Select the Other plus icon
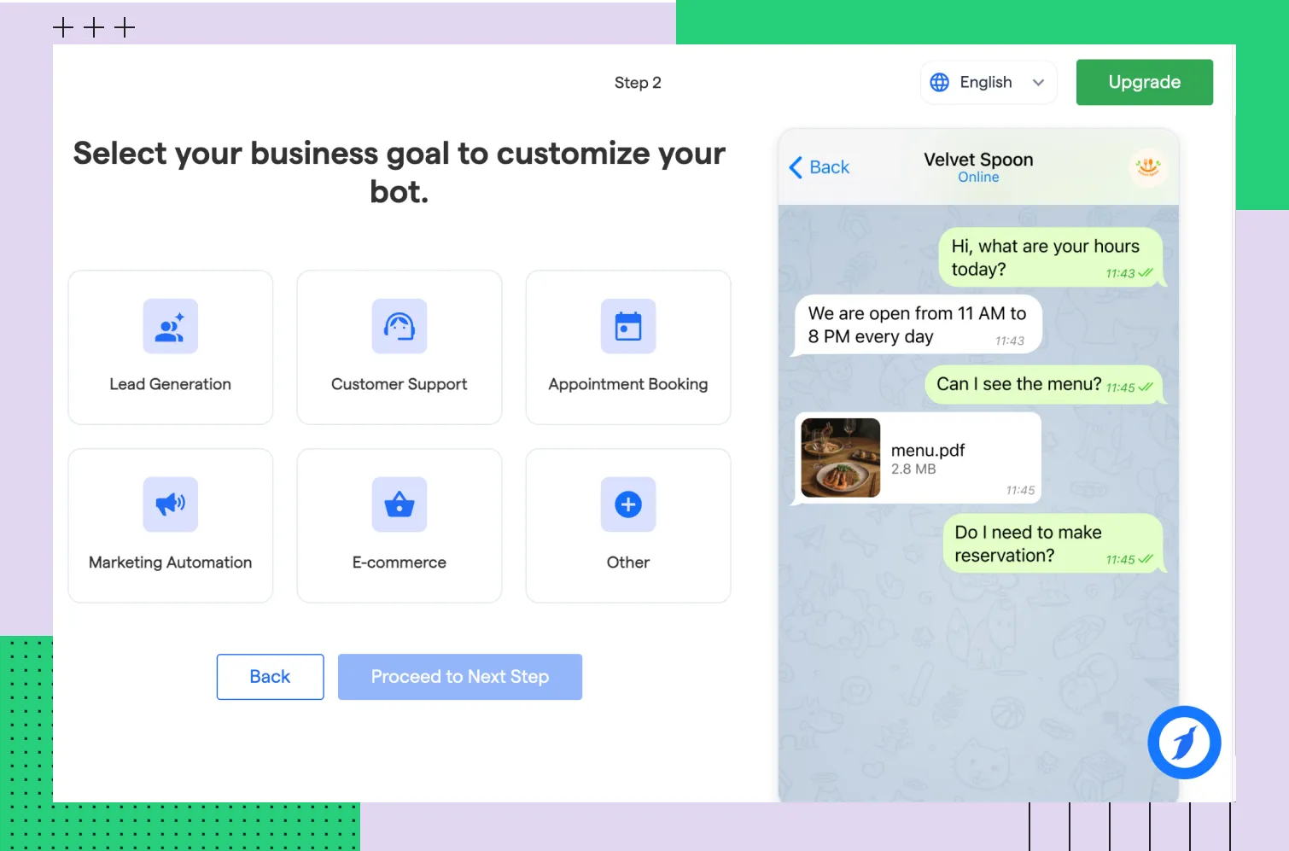1289x851 pixels. coord(627,504)
